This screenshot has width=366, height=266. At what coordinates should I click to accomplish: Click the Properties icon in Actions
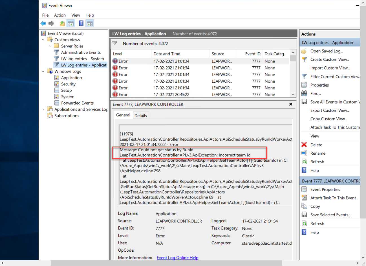(304, 85)
